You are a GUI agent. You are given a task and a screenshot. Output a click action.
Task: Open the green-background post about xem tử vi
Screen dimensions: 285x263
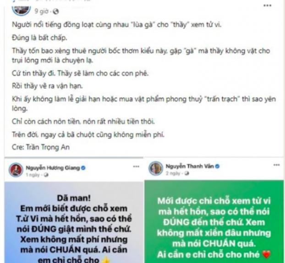coord(214,222)
